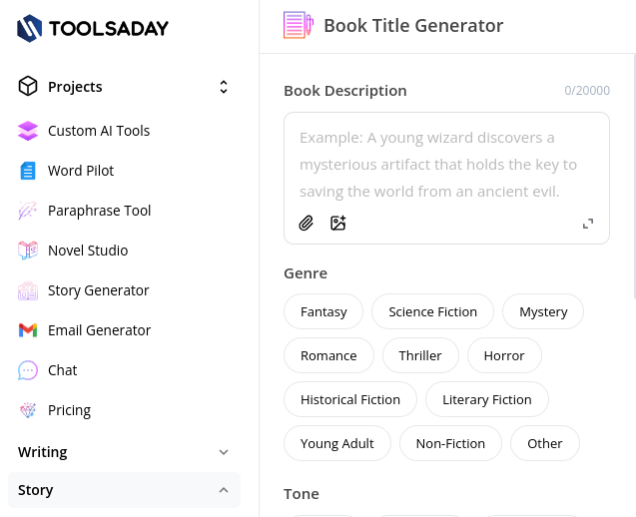636x517 pixels.
Task: Select the Science Fiction genre
Action: pos(432,311)
